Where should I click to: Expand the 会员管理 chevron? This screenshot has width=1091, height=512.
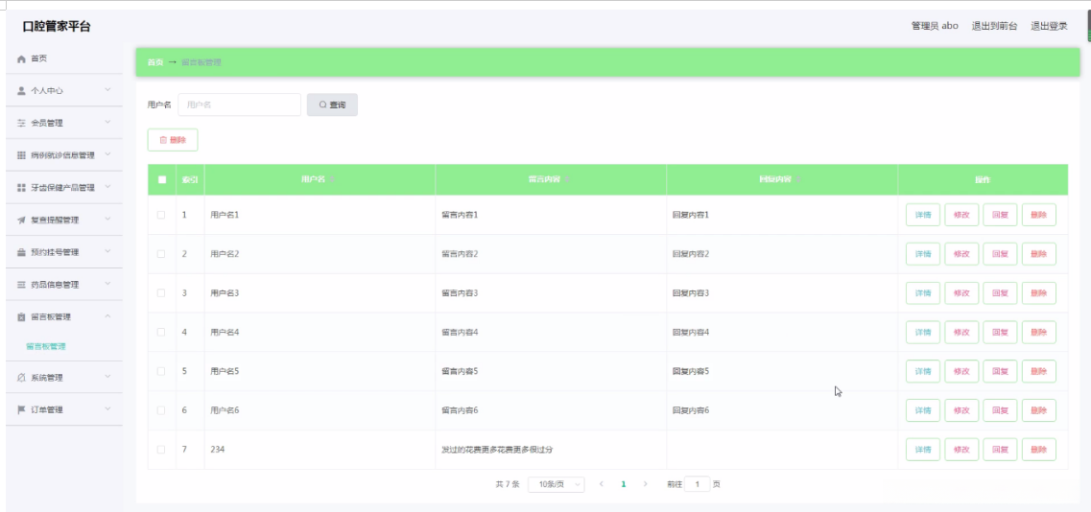coord(107,123)
